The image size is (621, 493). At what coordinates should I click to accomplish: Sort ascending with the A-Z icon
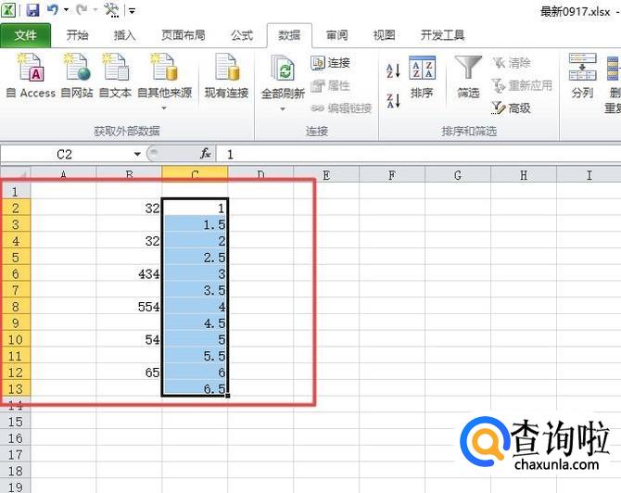coord(393,70)
